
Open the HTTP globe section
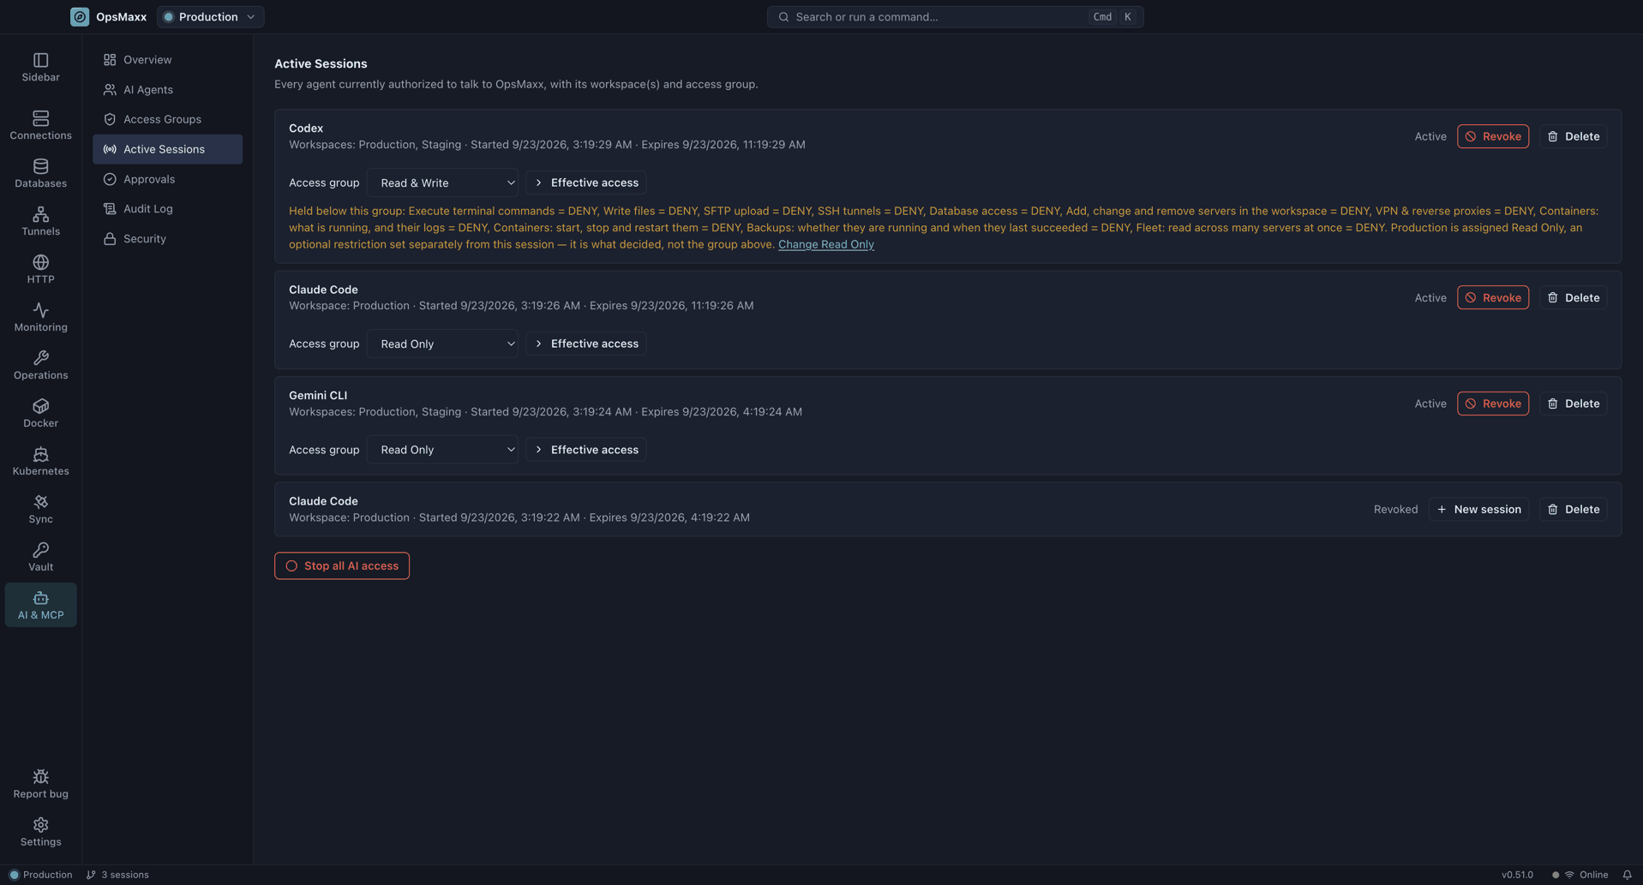[x=40, y=269]
